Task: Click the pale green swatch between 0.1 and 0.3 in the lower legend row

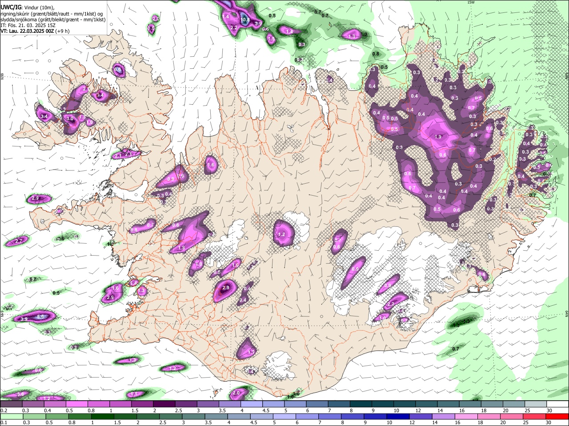Action: (x=11, y=416)
